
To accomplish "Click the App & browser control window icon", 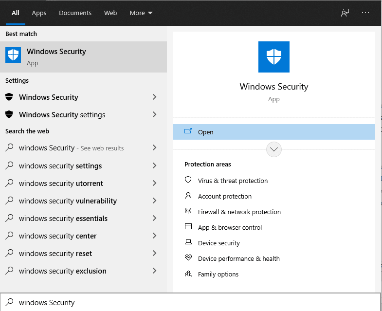I will (x=188, y=226).
